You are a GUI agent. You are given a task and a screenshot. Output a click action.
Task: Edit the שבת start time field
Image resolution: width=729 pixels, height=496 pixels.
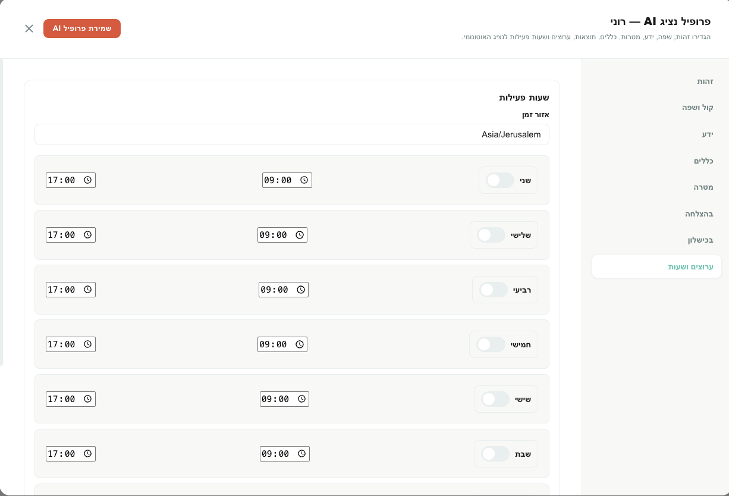click(x=285, y=454)
